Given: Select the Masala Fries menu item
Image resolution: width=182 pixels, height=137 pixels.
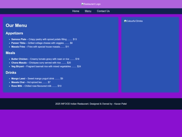Looking at the screenshot, I should point(40,47).
